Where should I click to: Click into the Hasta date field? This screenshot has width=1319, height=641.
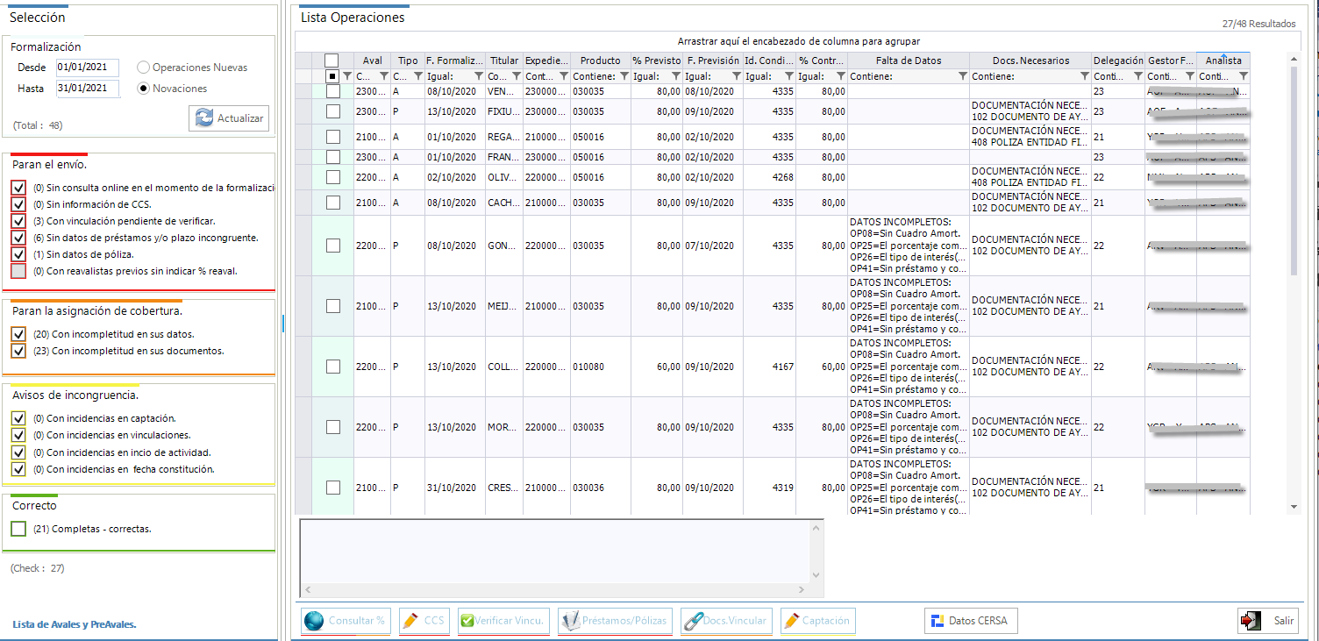point(86,89)
